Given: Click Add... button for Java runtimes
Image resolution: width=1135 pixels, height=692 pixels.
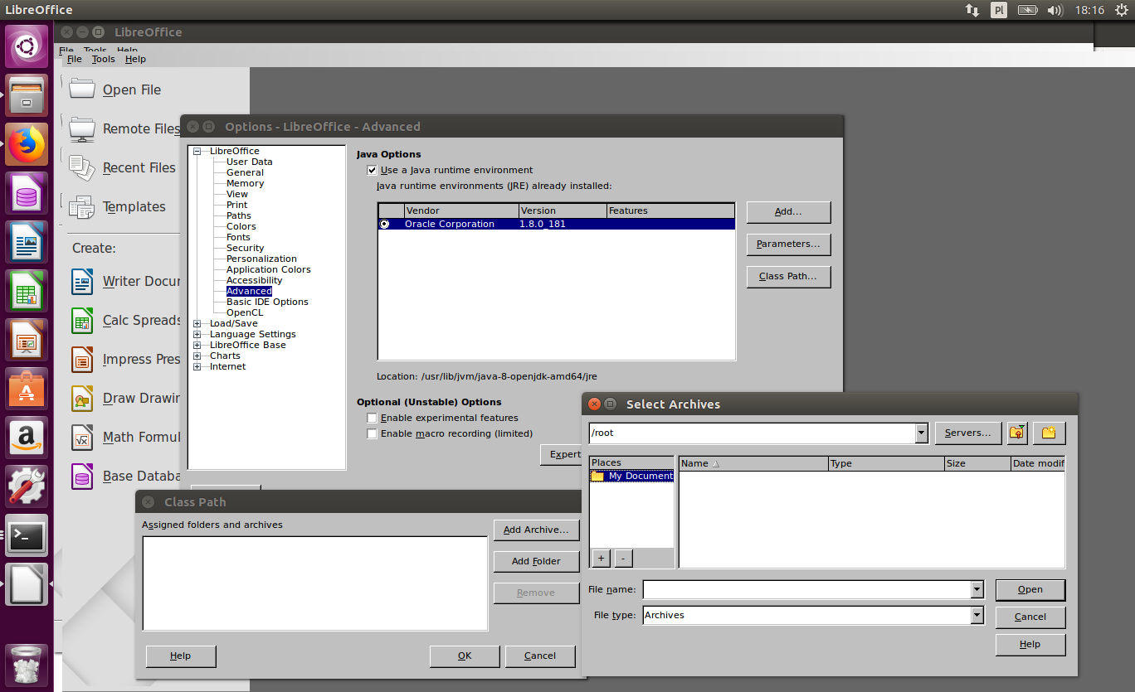Looking at the screenshot, I should (788, 211).
